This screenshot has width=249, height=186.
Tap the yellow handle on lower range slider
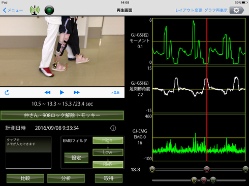pyautogui.click(x=194, y=180)
